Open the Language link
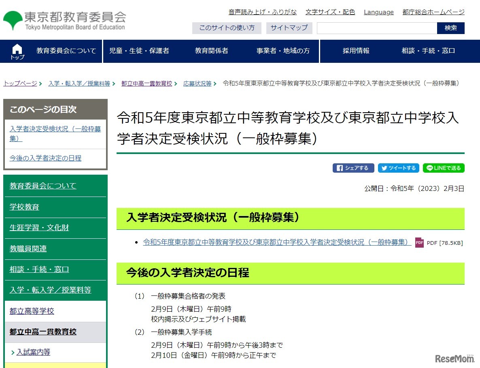The image size is (480, 368). (378, 12)
